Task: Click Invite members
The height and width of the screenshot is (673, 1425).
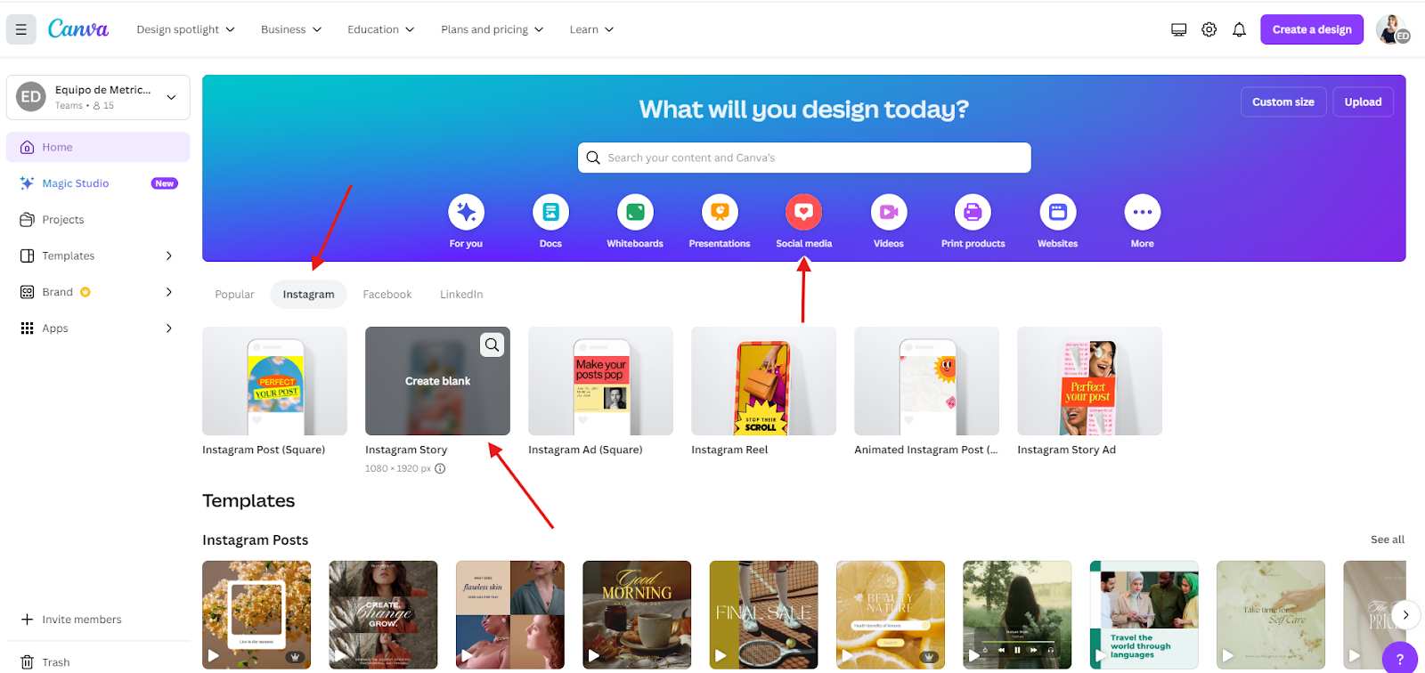Action: (x=71, y=620)
